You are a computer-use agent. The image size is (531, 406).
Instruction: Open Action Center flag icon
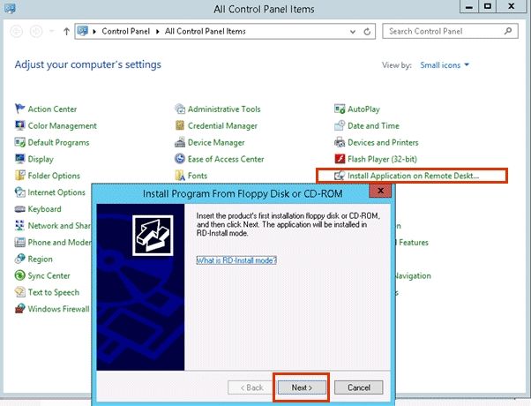pos(19,109)
